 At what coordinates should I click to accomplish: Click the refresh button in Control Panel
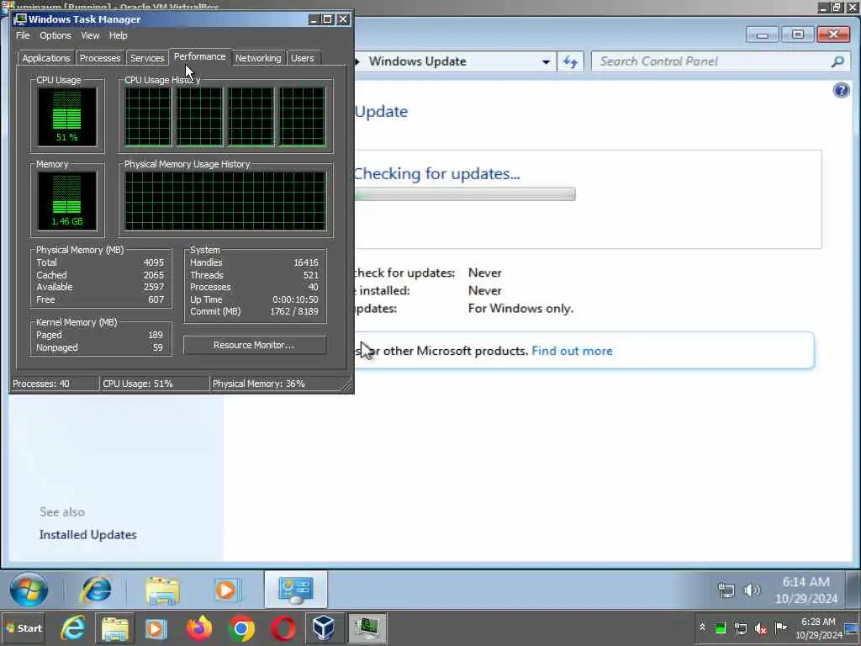tap(571, 61)
